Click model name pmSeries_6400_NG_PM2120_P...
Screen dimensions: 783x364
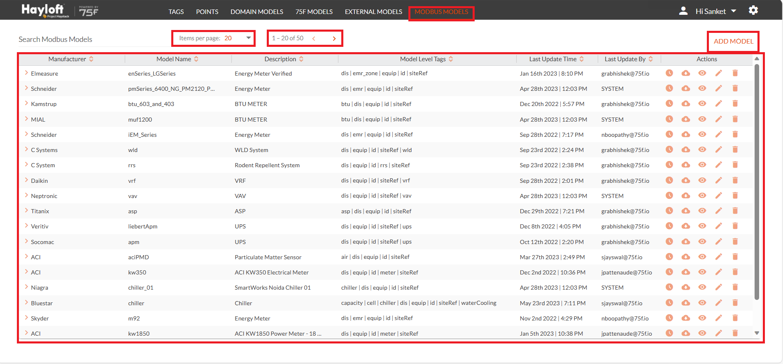click(x=171, y=89)
